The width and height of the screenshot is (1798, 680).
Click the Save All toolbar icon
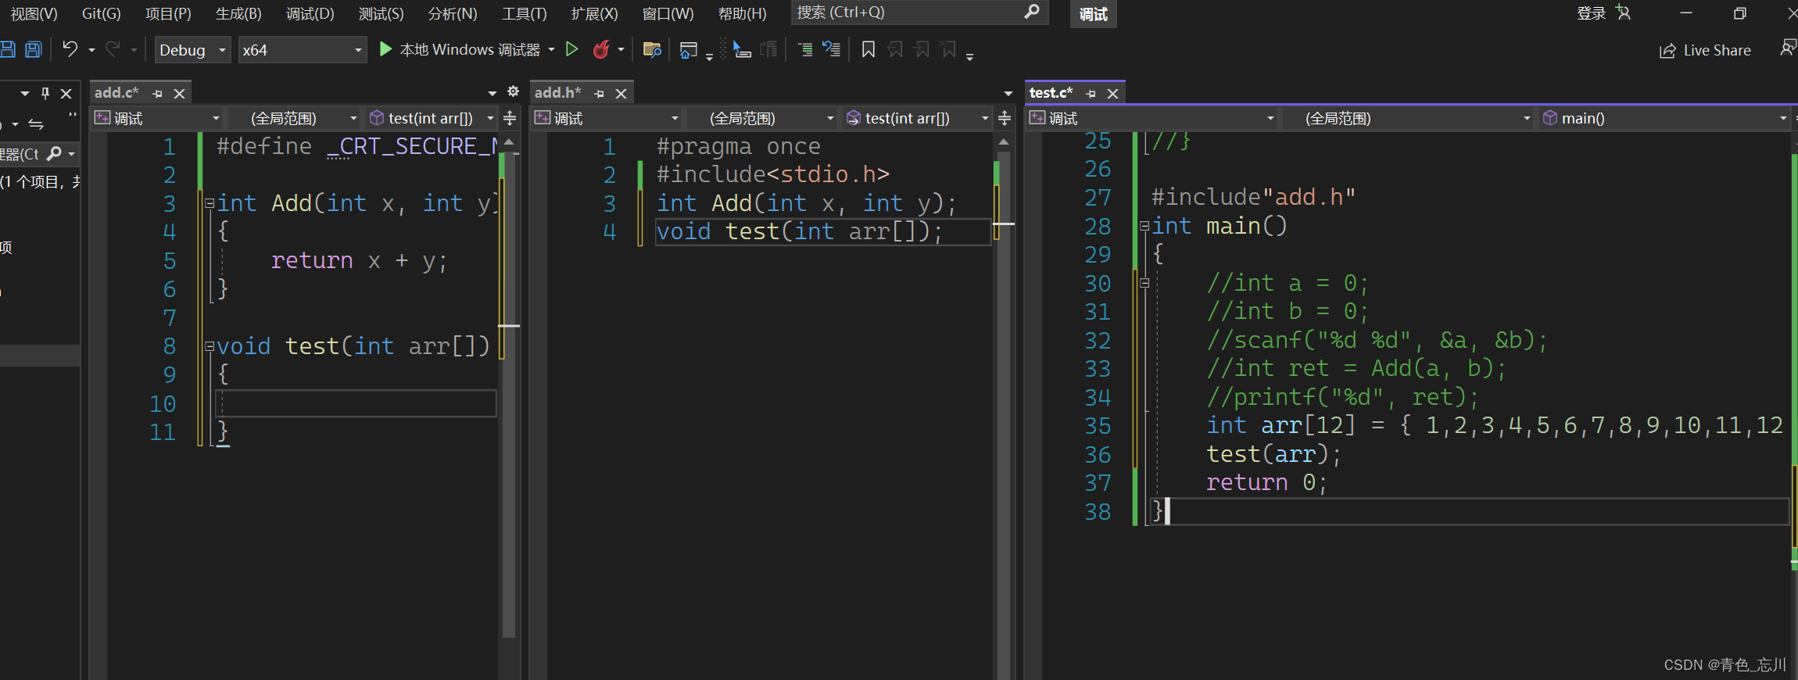point(33,50)
